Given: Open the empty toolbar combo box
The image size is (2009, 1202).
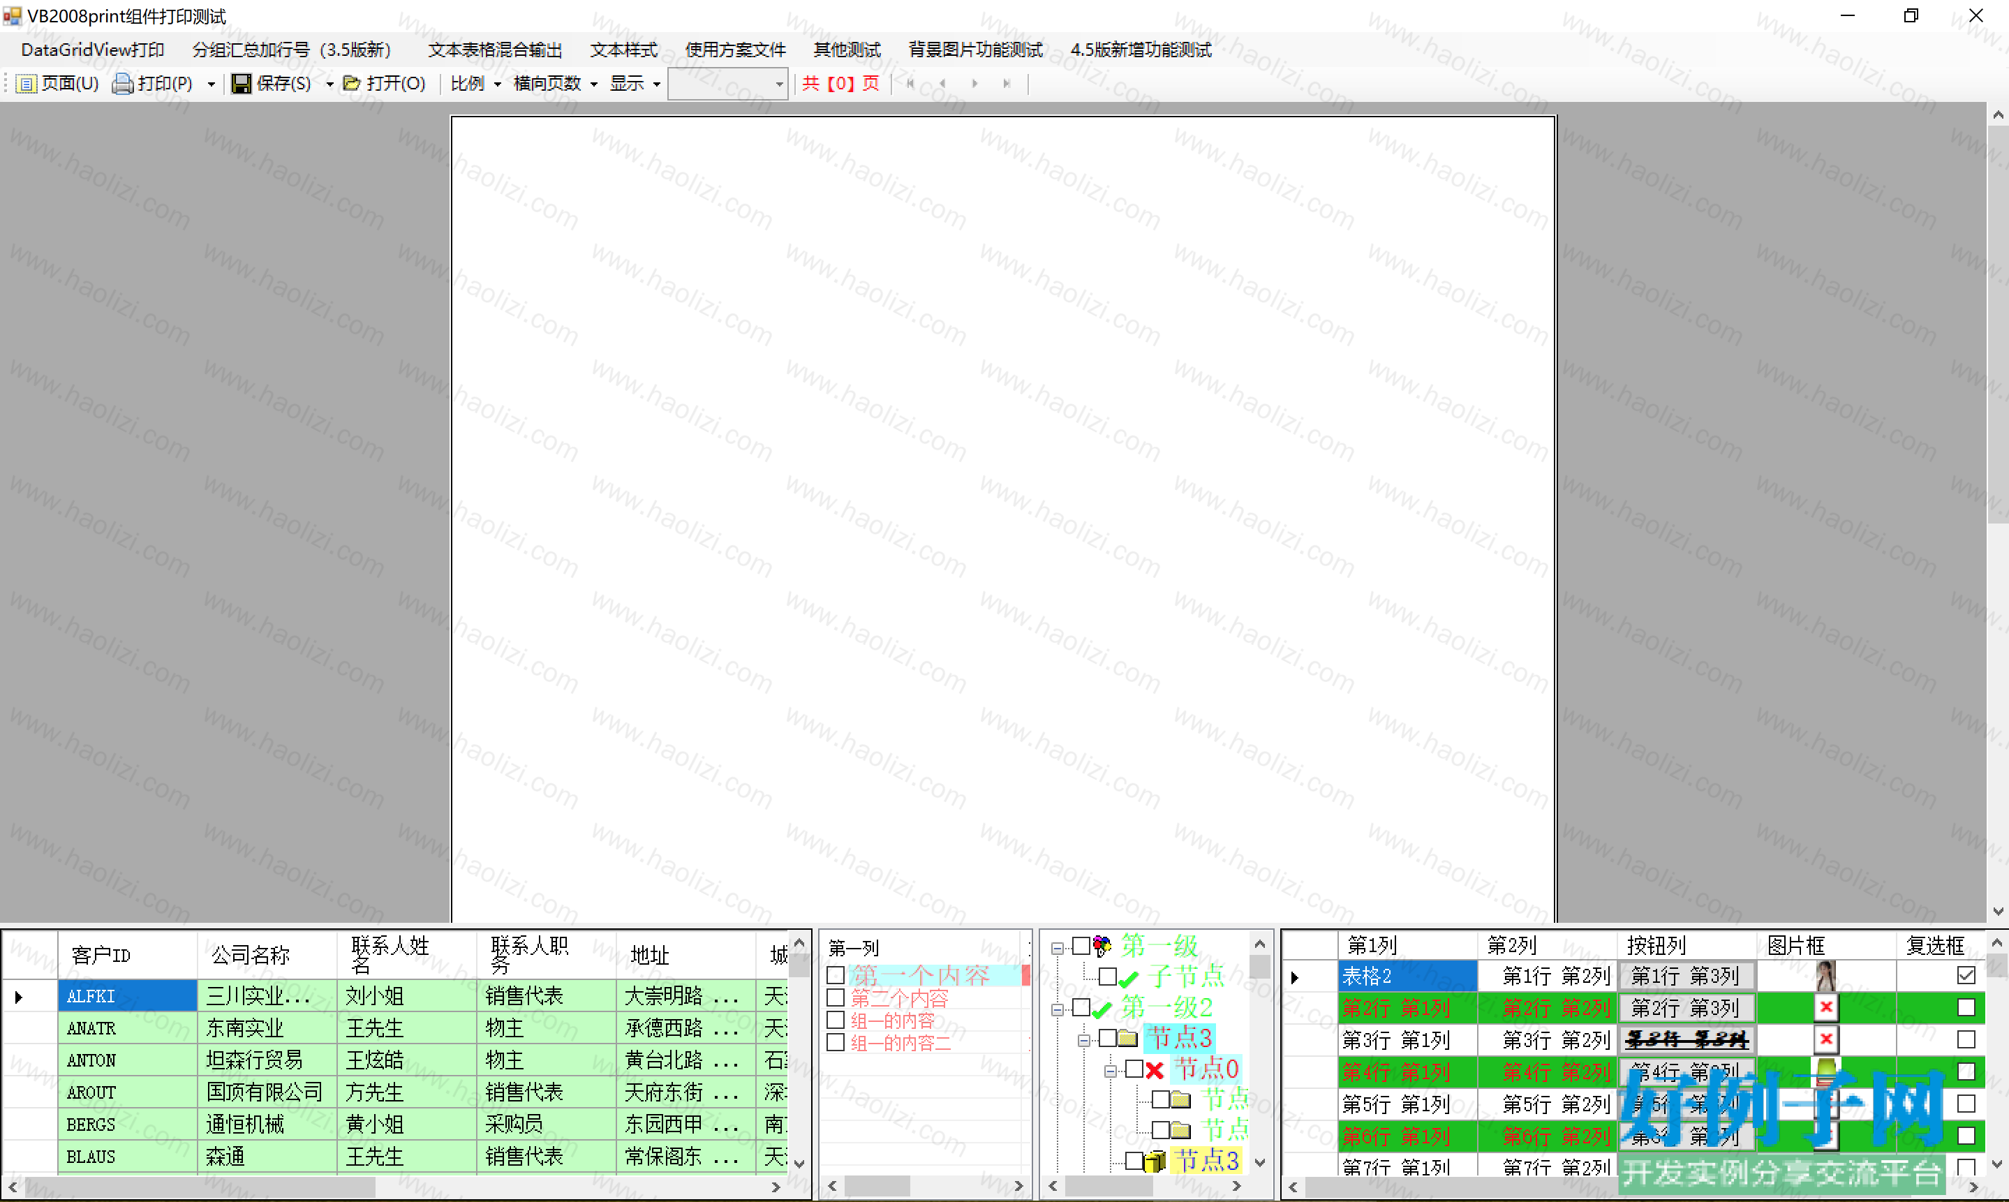Looking at the screenshot, I should (x=727, y=84).
